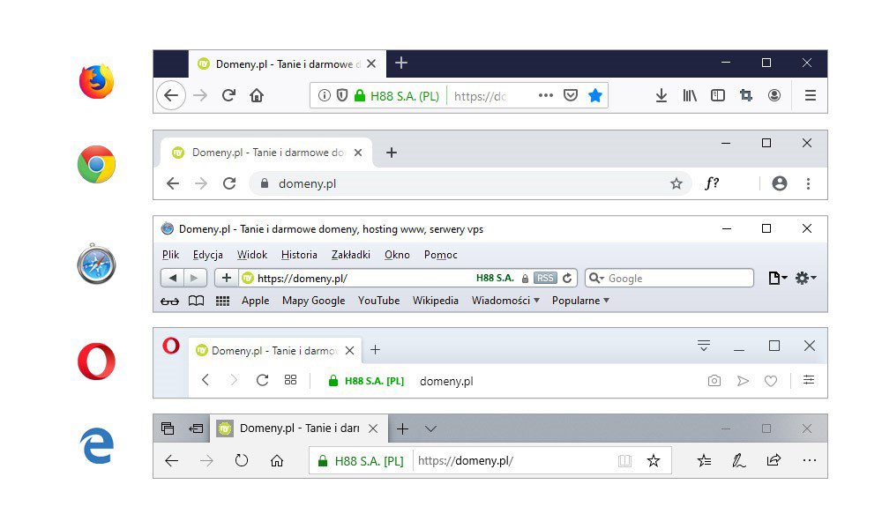Open Chrome three-dot menu
Screen dimensions: 882x529
coord(808,183)
